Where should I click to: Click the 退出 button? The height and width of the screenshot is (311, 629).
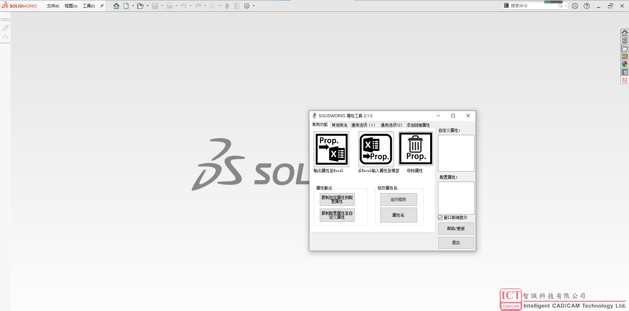(x=456, y=243)
